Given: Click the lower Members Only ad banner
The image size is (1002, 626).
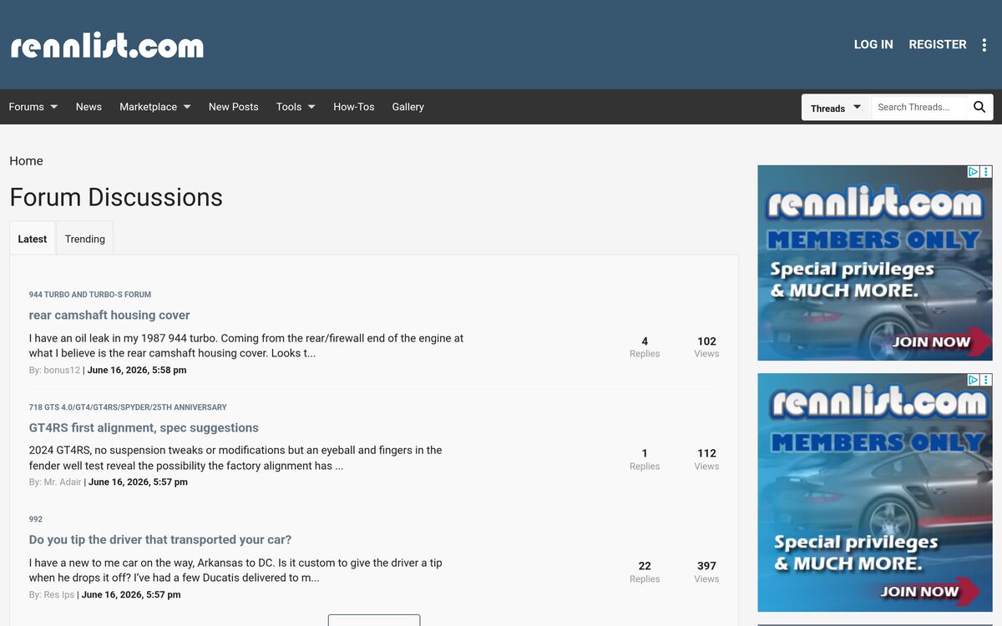Looking at the screenshot, I should point(875,492).
